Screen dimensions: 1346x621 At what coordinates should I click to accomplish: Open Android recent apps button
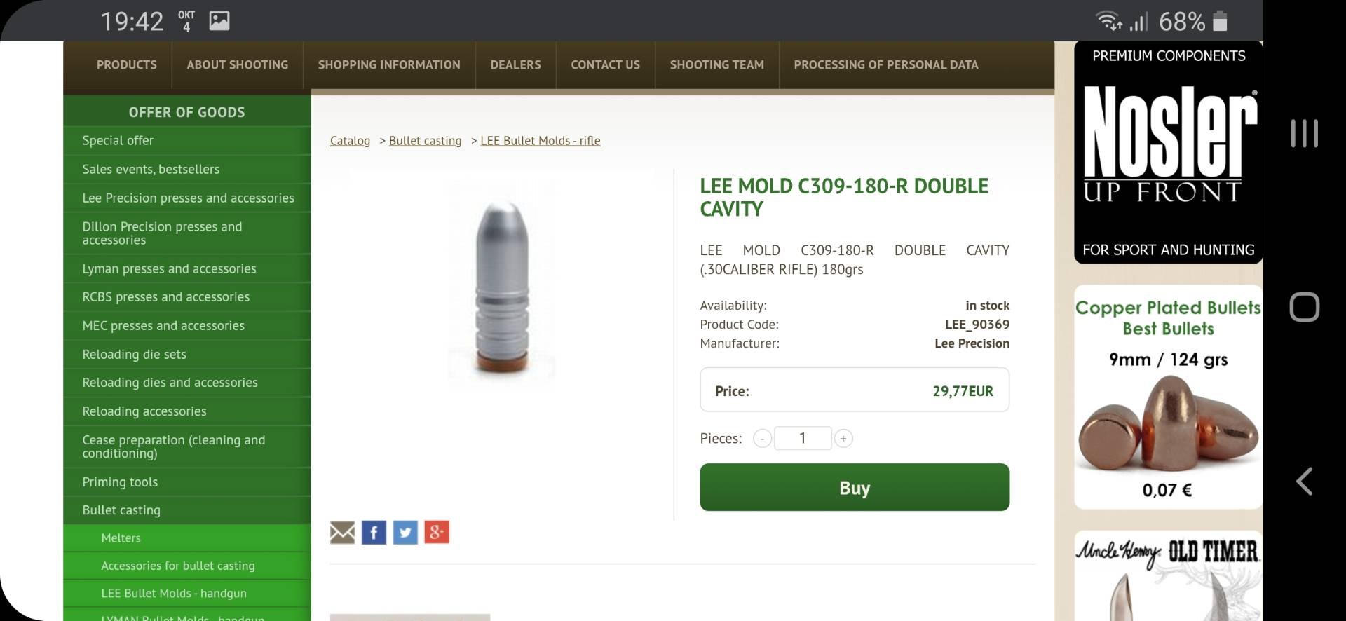pyautogui.click(x=1304, y=133)
